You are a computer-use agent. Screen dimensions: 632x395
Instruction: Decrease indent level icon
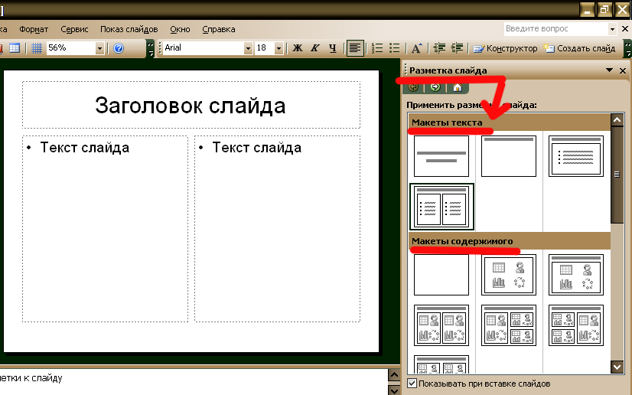click(x=439, y=48)
